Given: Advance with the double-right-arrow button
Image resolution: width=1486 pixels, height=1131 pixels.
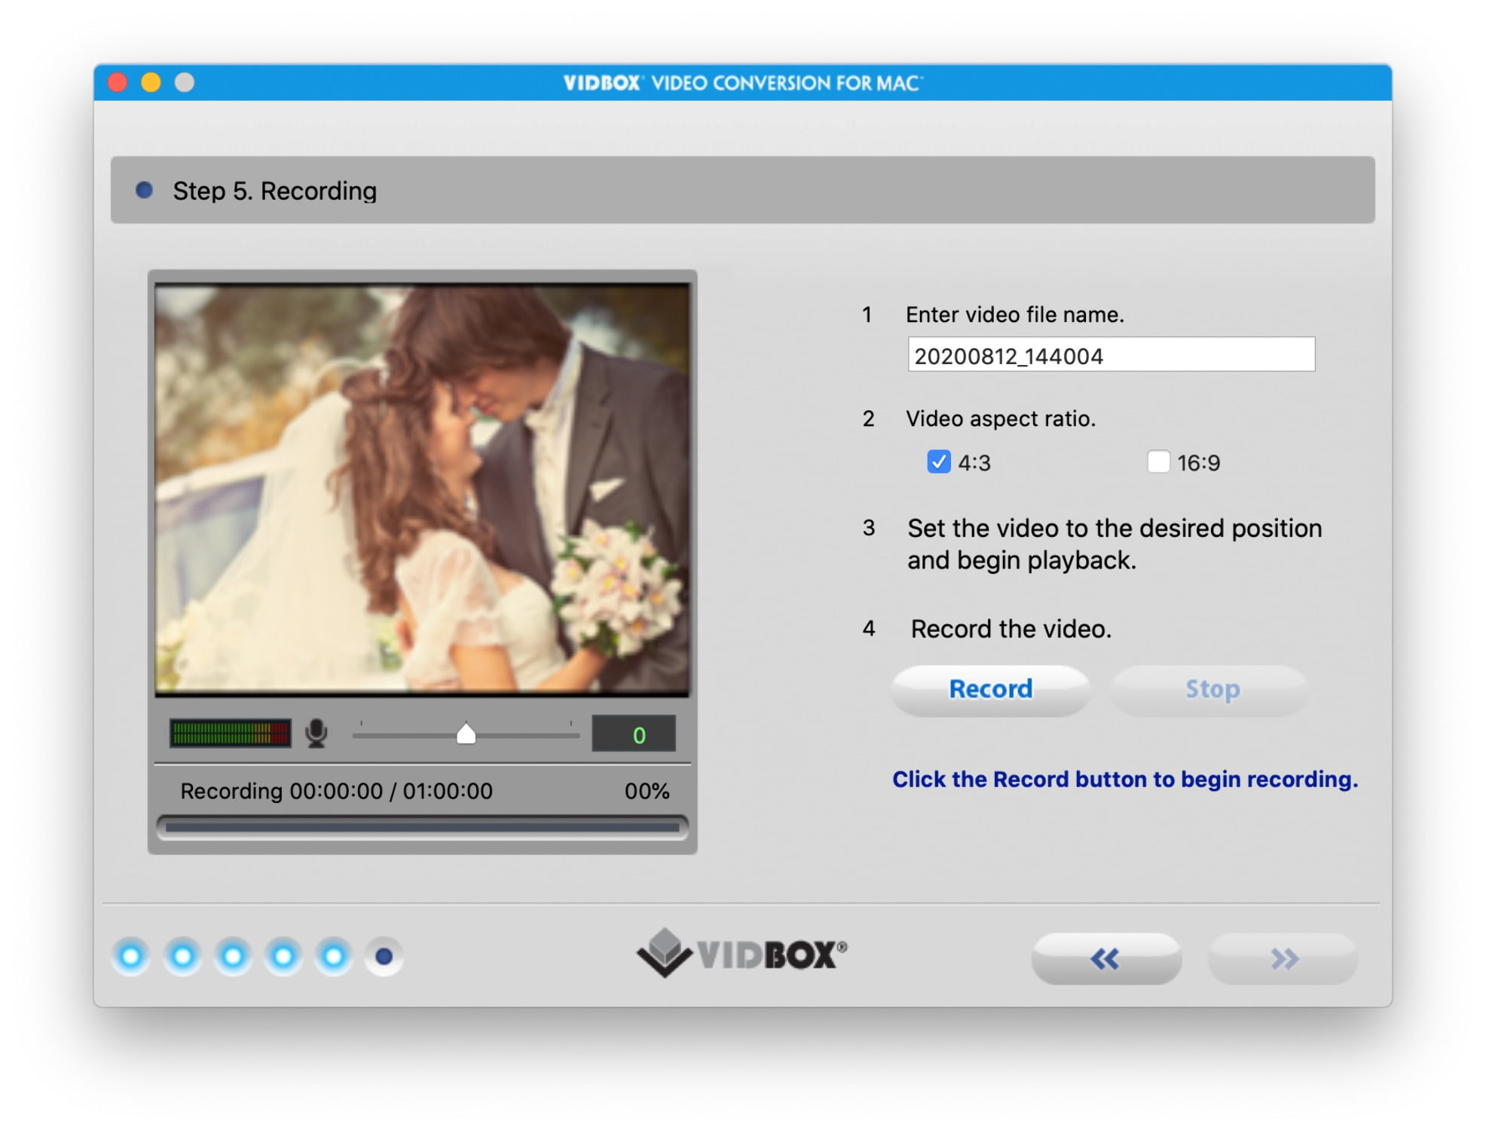Looking at the screenshot, I should click(1283, 958).
